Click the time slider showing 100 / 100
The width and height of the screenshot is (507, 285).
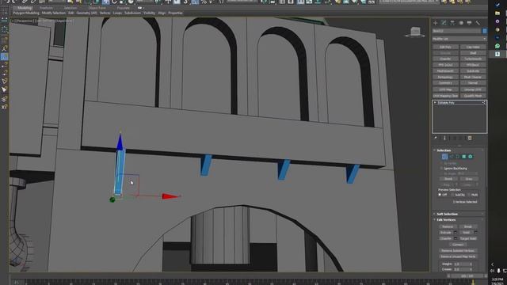[467, 276]
